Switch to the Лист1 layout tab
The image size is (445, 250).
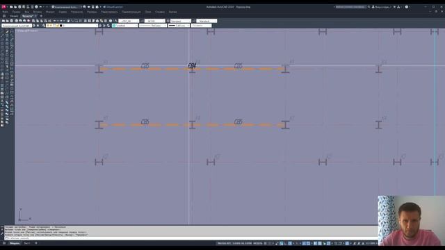tap(27, 243)
